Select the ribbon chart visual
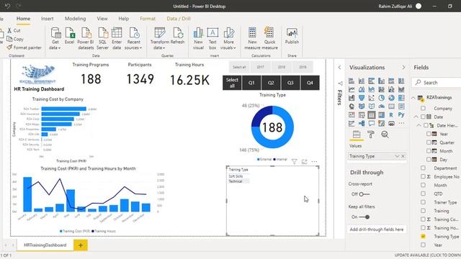Image resolution: width=461 pixels, height=259 pixels. tap(401, 89)
